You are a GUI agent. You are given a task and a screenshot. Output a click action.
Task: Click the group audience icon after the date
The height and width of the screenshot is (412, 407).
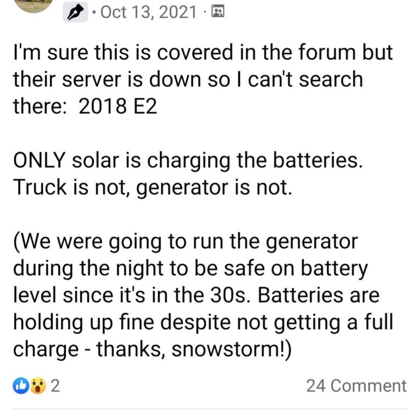(x=218, y=12)
